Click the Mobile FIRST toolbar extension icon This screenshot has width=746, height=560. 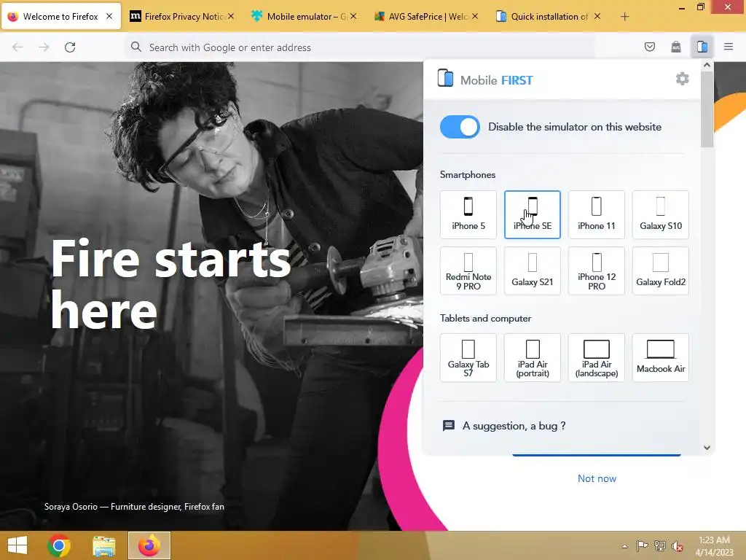[x=702, y=47]
